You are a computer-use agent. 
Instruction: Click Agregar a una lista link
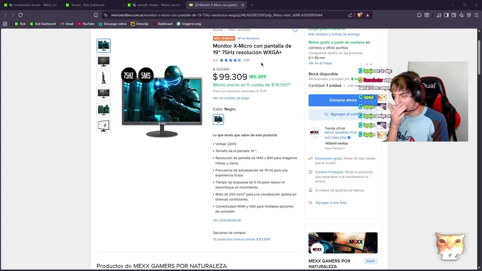click(331, 202)
